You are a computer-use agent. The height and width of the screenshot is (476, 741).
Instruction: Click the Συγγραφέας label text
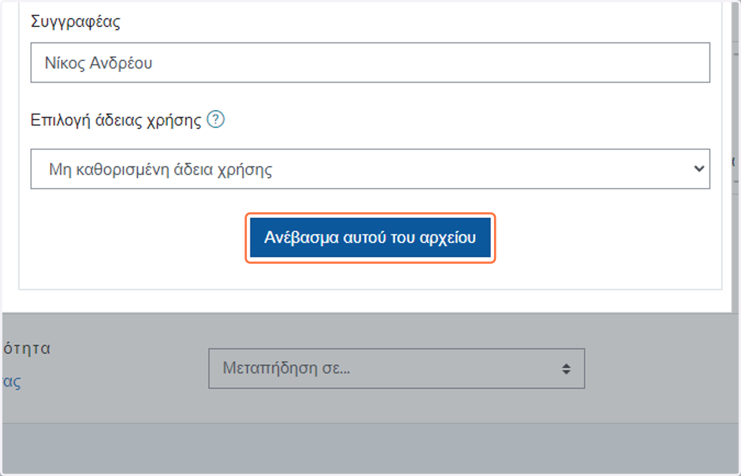(75, 23)
